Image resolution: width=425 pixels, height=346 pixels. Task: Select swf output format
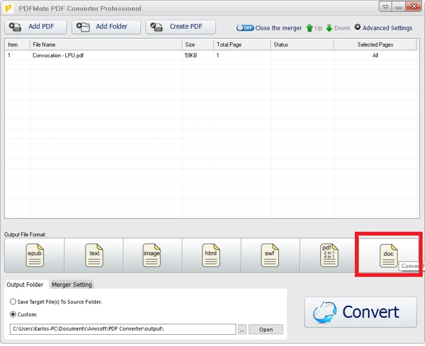click(x=270, y=255)
